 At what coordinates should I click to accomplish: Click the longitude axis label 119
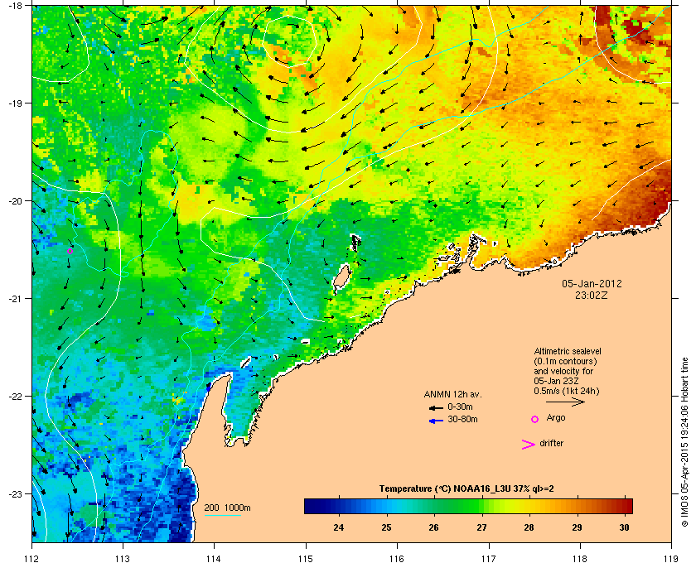[671, 558]
